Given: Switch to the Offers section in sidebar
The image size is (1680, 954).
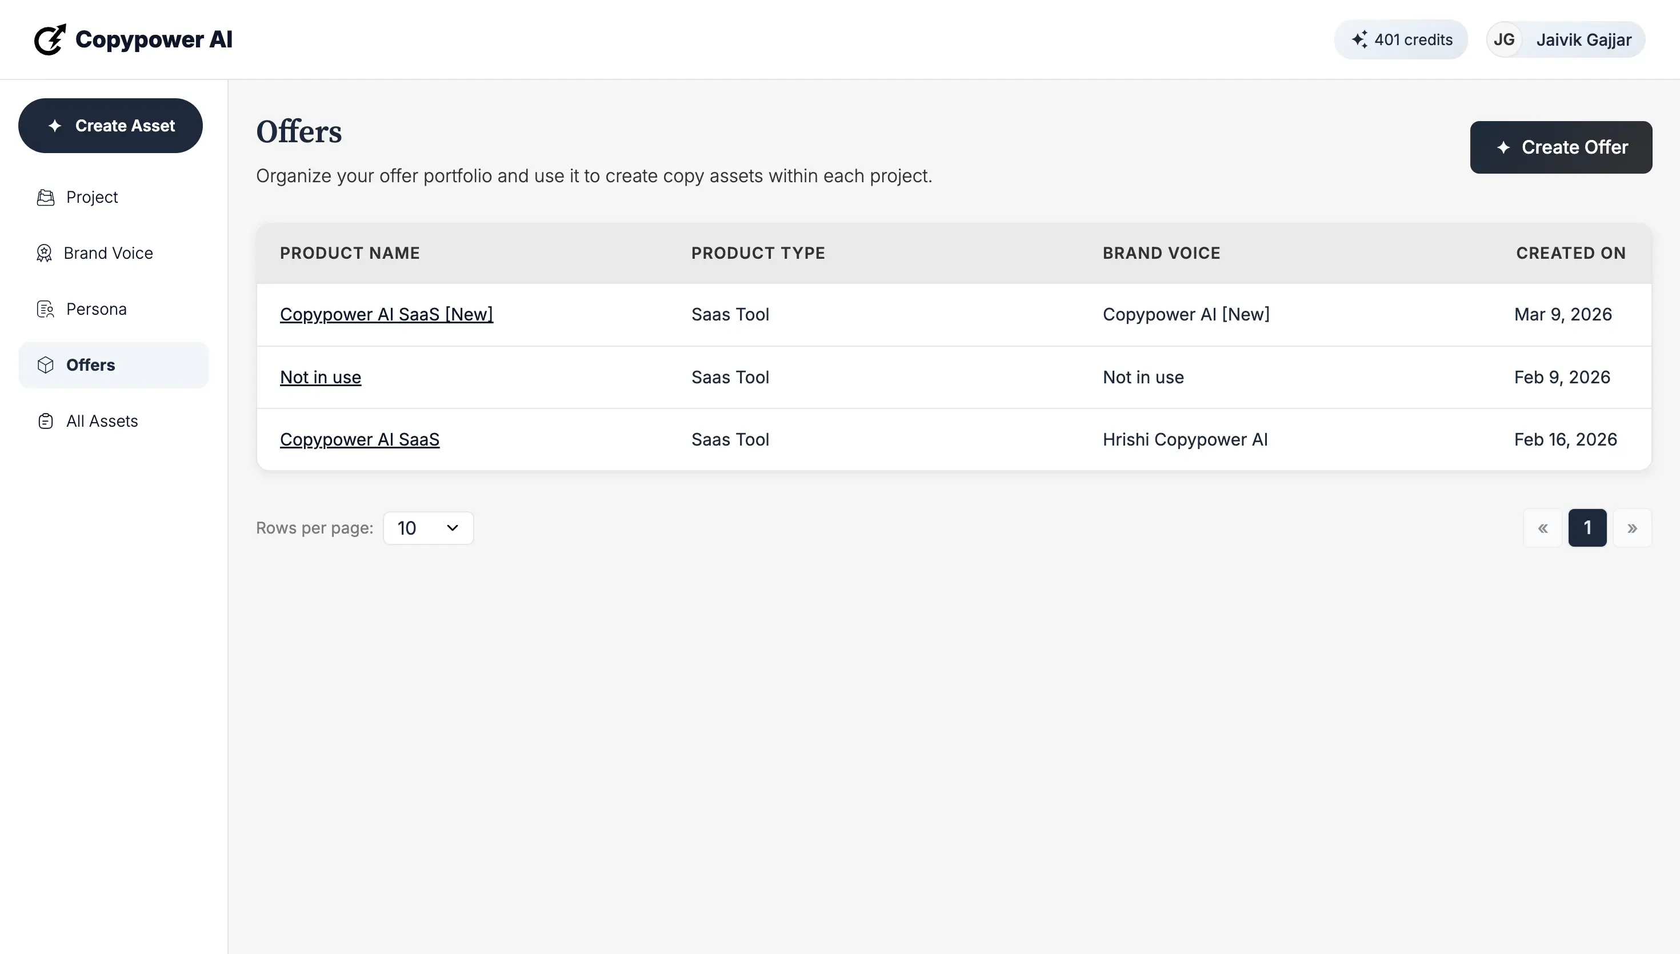Looking at the screenshot, I should tap(90, 365).
